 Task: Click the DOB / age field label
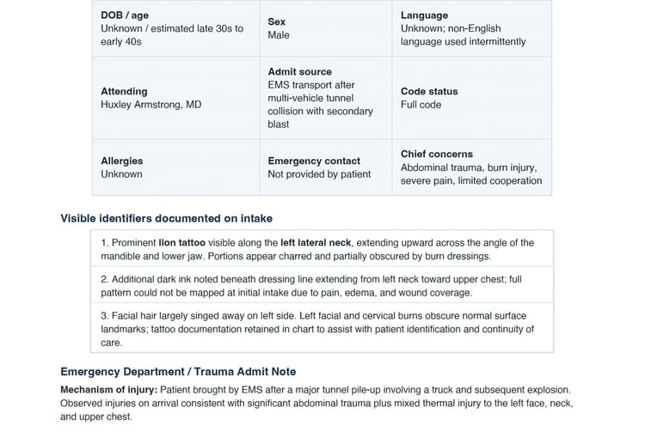125,15
